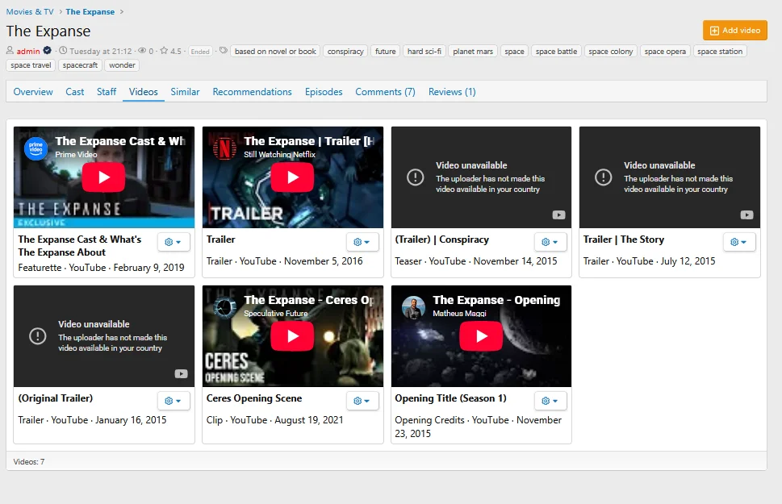Viewport: 782px width, 504px height.
Task: Click the wonder tag
Action: click(x=122, y=65)
